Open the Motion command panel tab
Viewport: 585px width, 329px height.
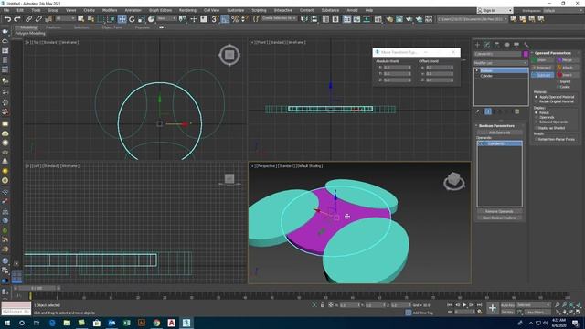[x=506, y=45]
